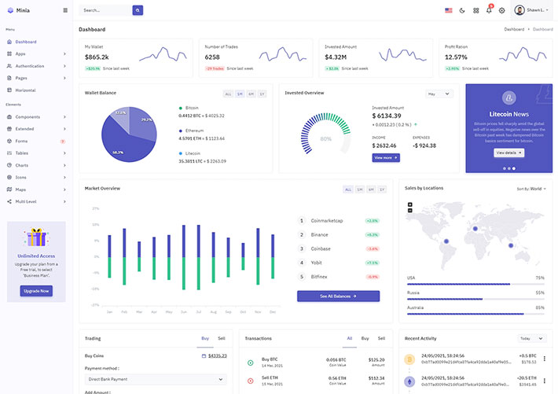Open the apps grid icon
Image resolution: width=558 pixels, height=394 pixels.
pos(475,10)
